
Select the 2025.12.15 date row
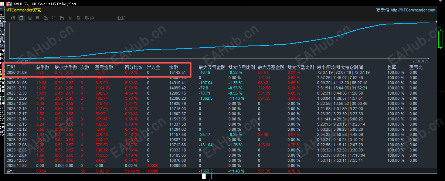click(16, 124)
